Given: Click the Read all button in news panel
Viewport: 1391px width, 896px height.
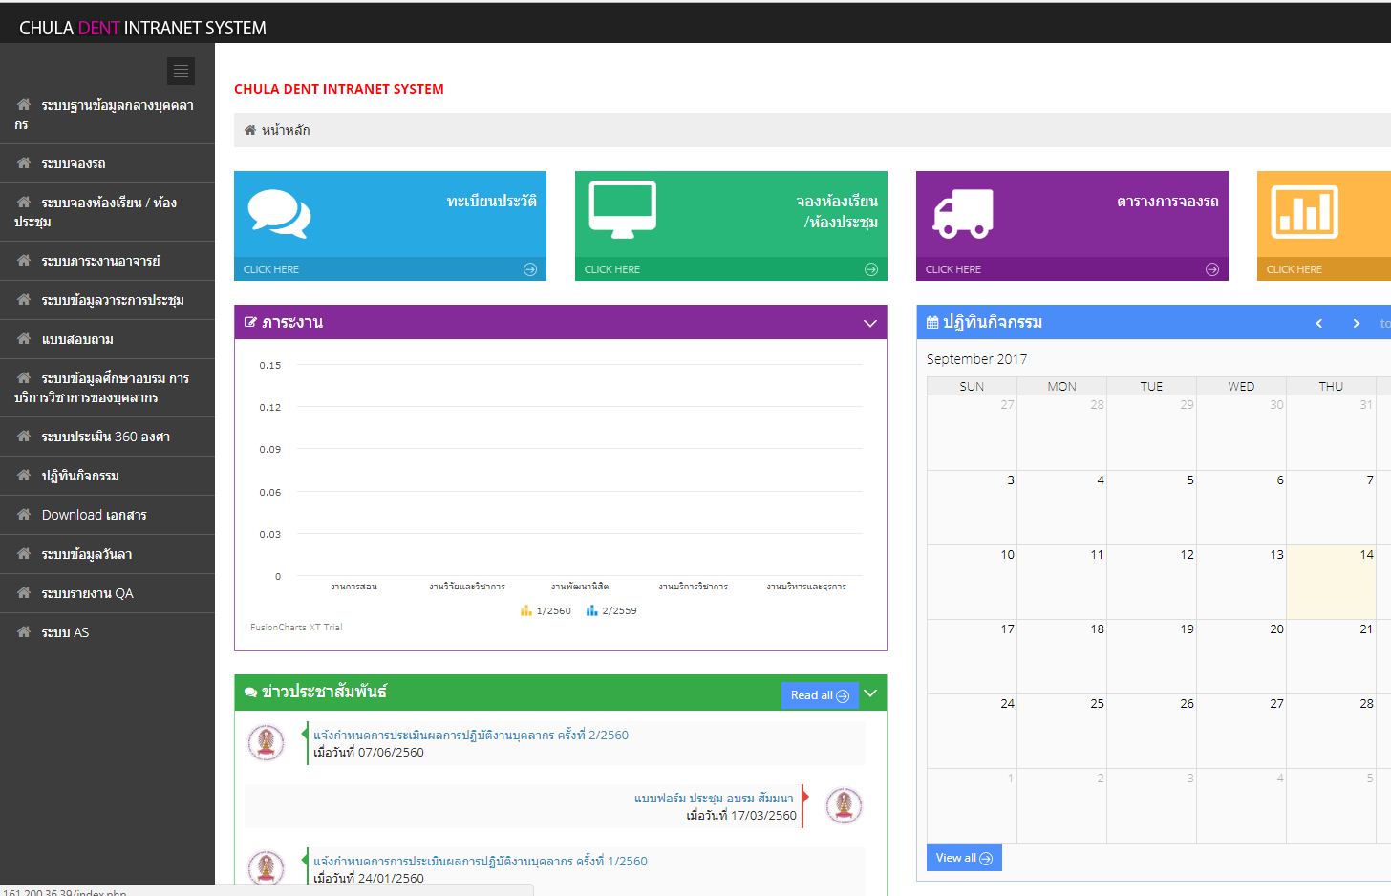Looking at the screenshot, I should (x=819, y=695).
